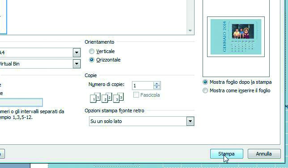Decrease number of copies with down arrow
Viewport: 288px width, 168px height.
pyautogui.click(x=157, y=87)
